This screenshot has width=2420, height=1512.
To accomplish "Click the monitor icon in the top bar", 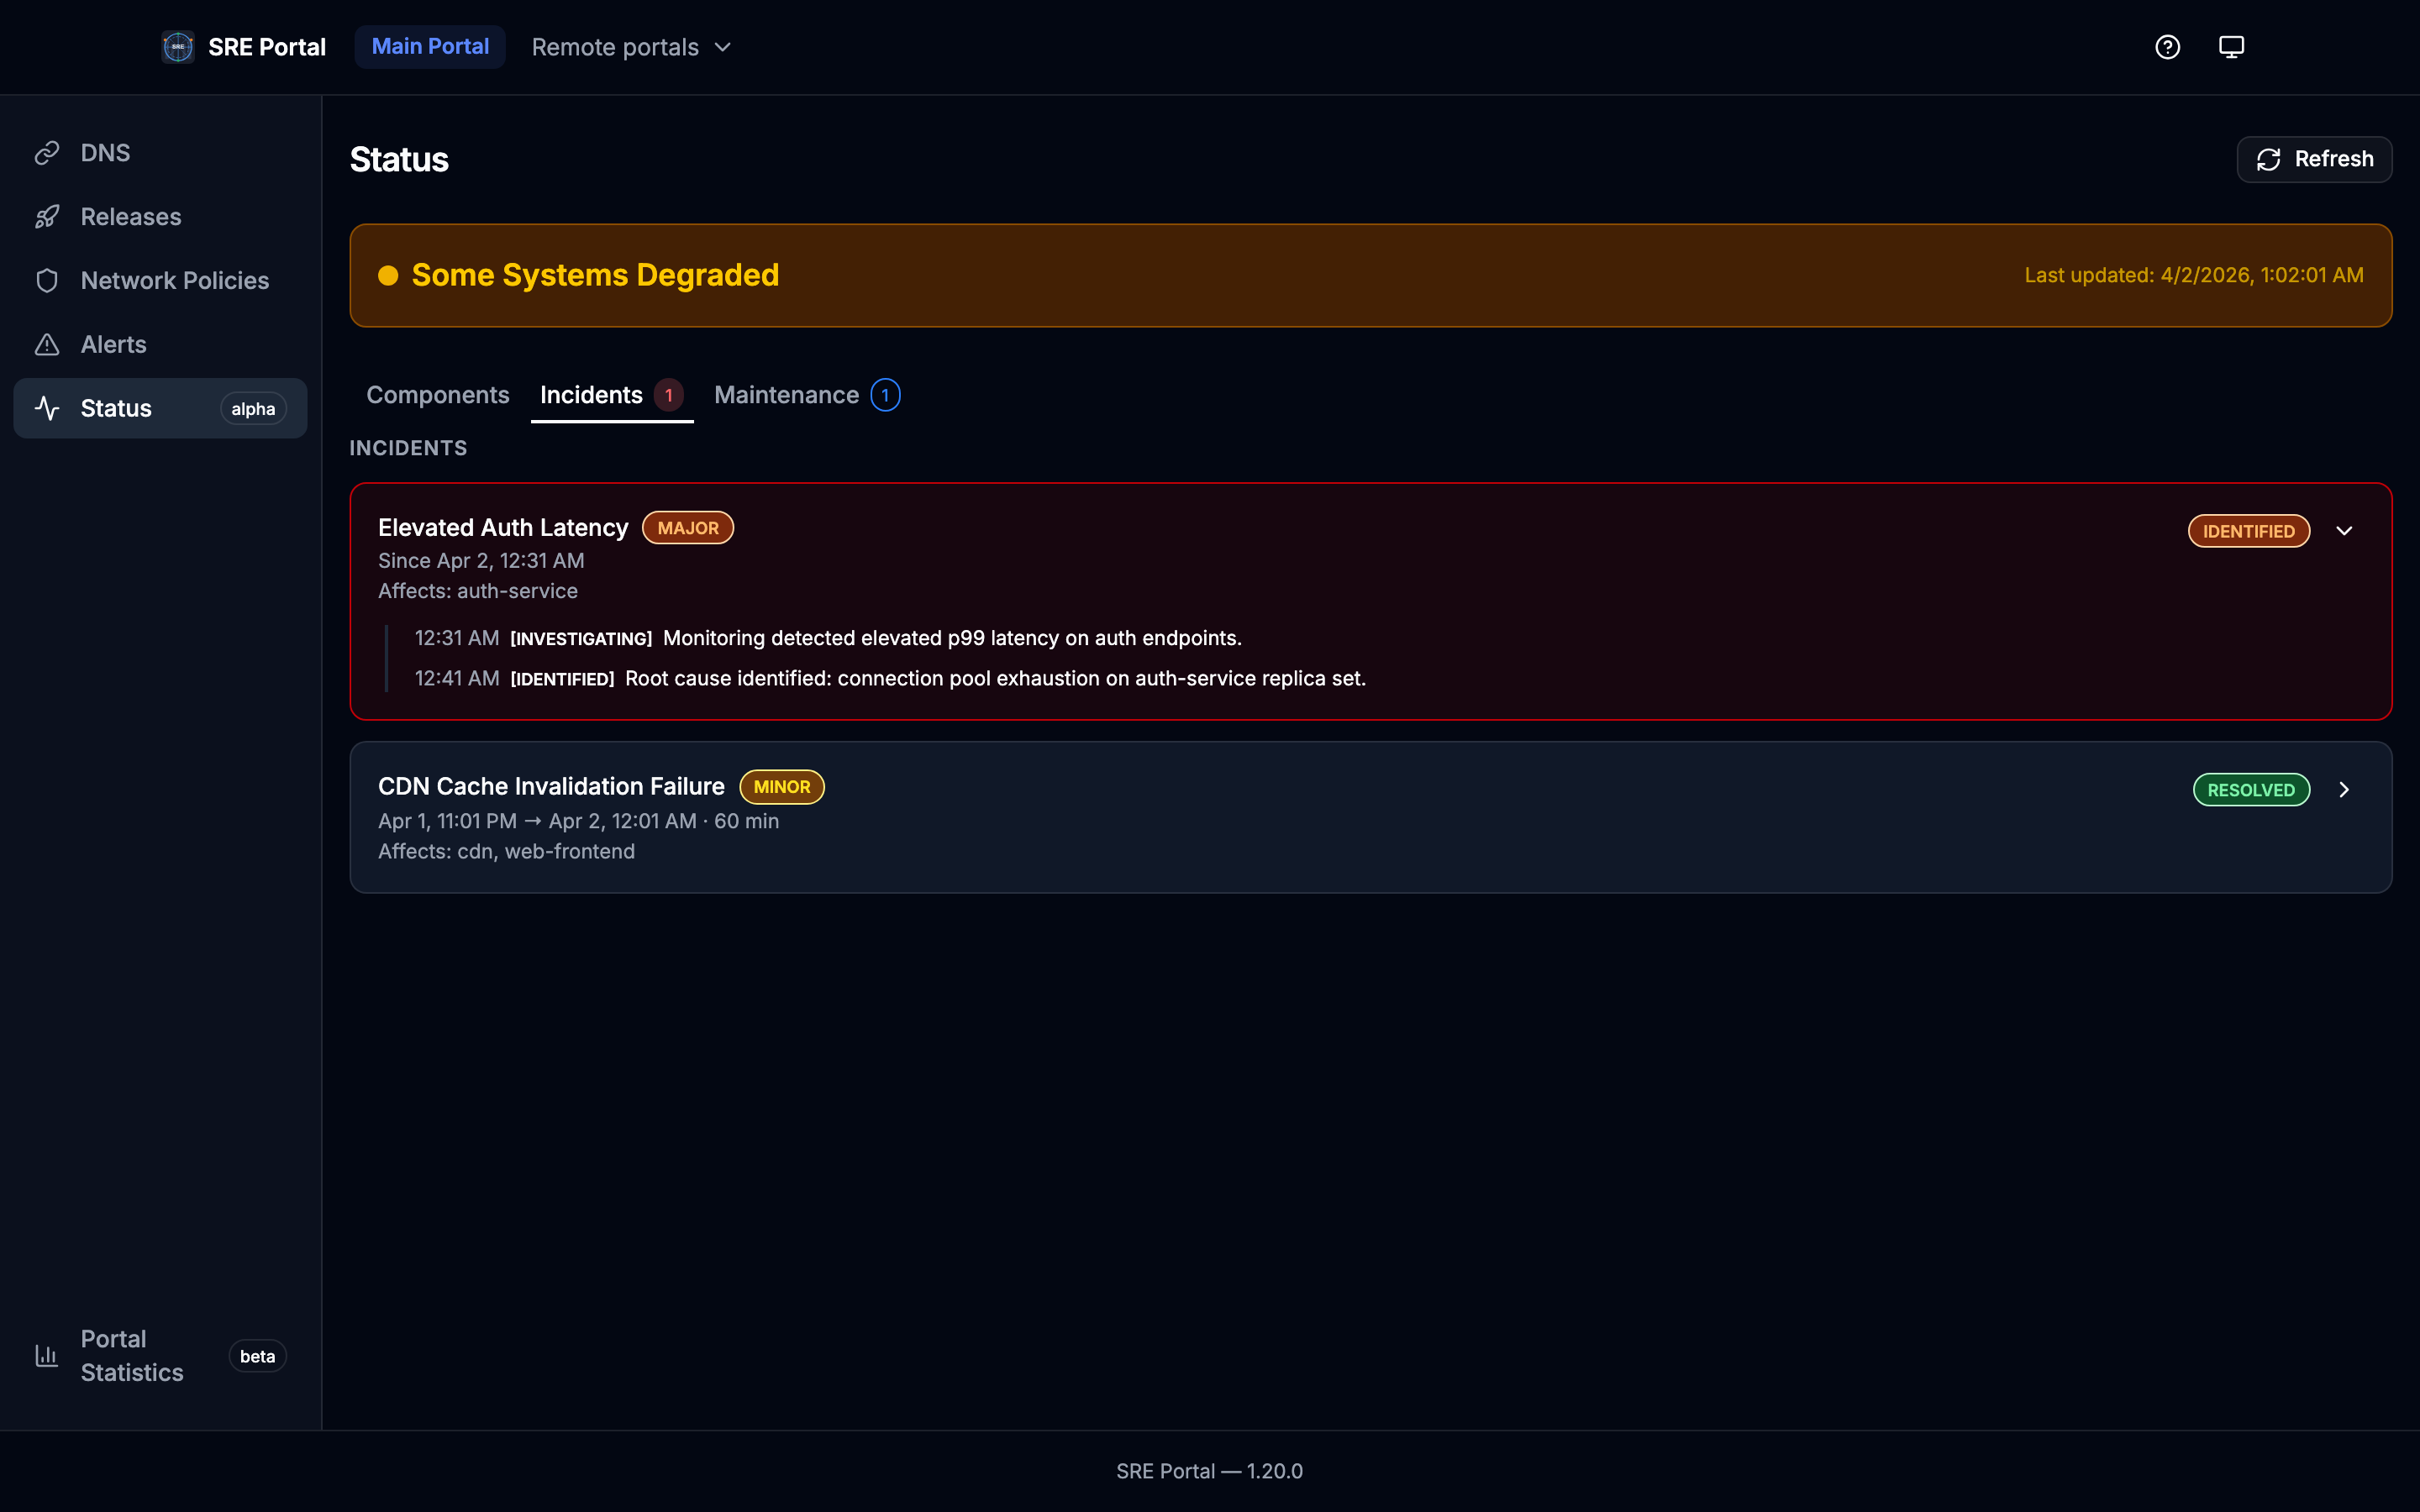I will coord(2231,46).
